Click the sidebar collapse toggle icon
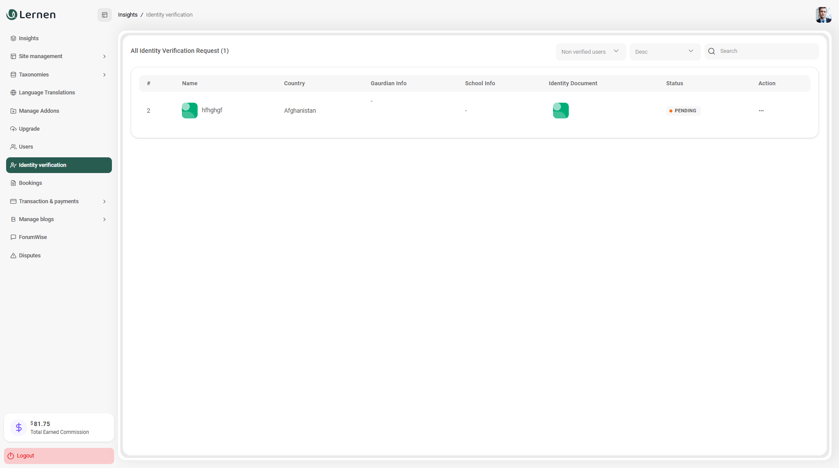 [x=104, y=15]
